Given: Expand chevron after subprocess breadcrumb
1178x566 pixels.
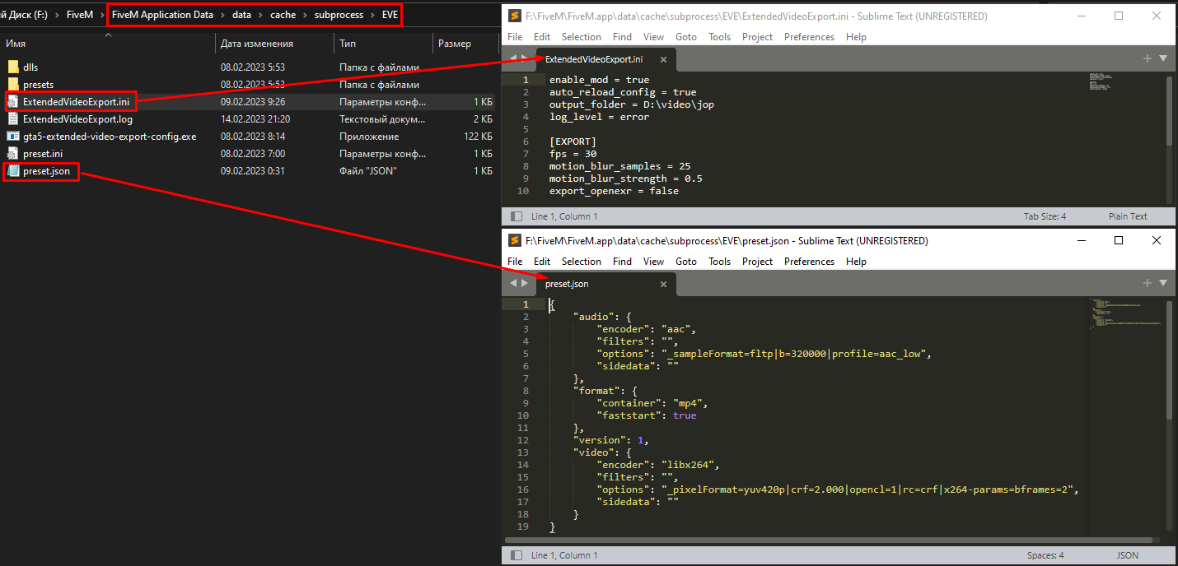Looking at the screenshot, I should point(372,15).
